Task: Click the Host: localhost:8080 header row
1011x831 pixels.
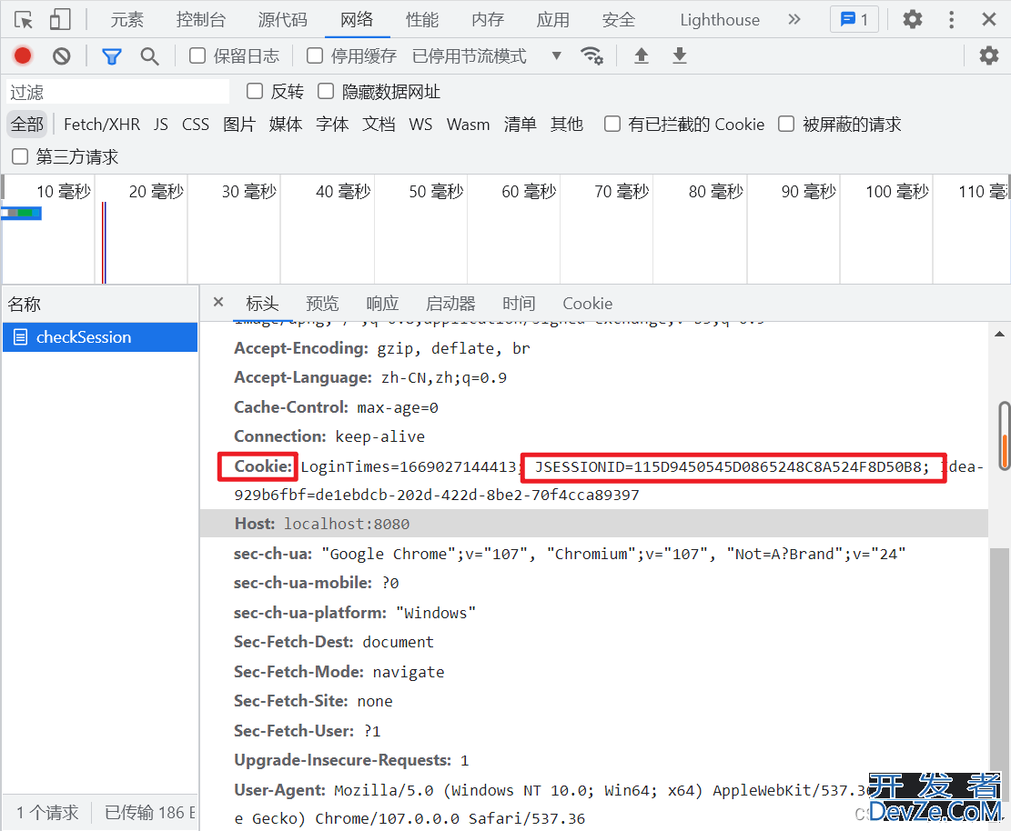Action: pyautogui.click(x=594, y=523)
